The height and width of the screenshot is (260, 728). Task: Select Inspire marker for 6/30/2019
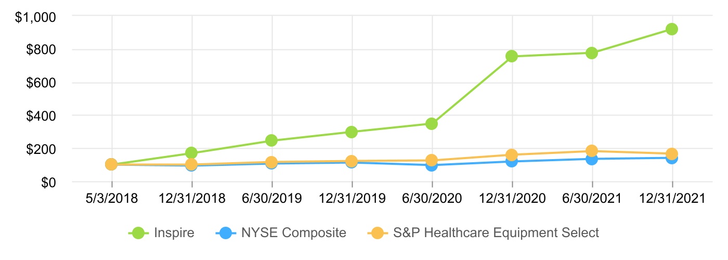pyautogui.click(x=271, y=140)
